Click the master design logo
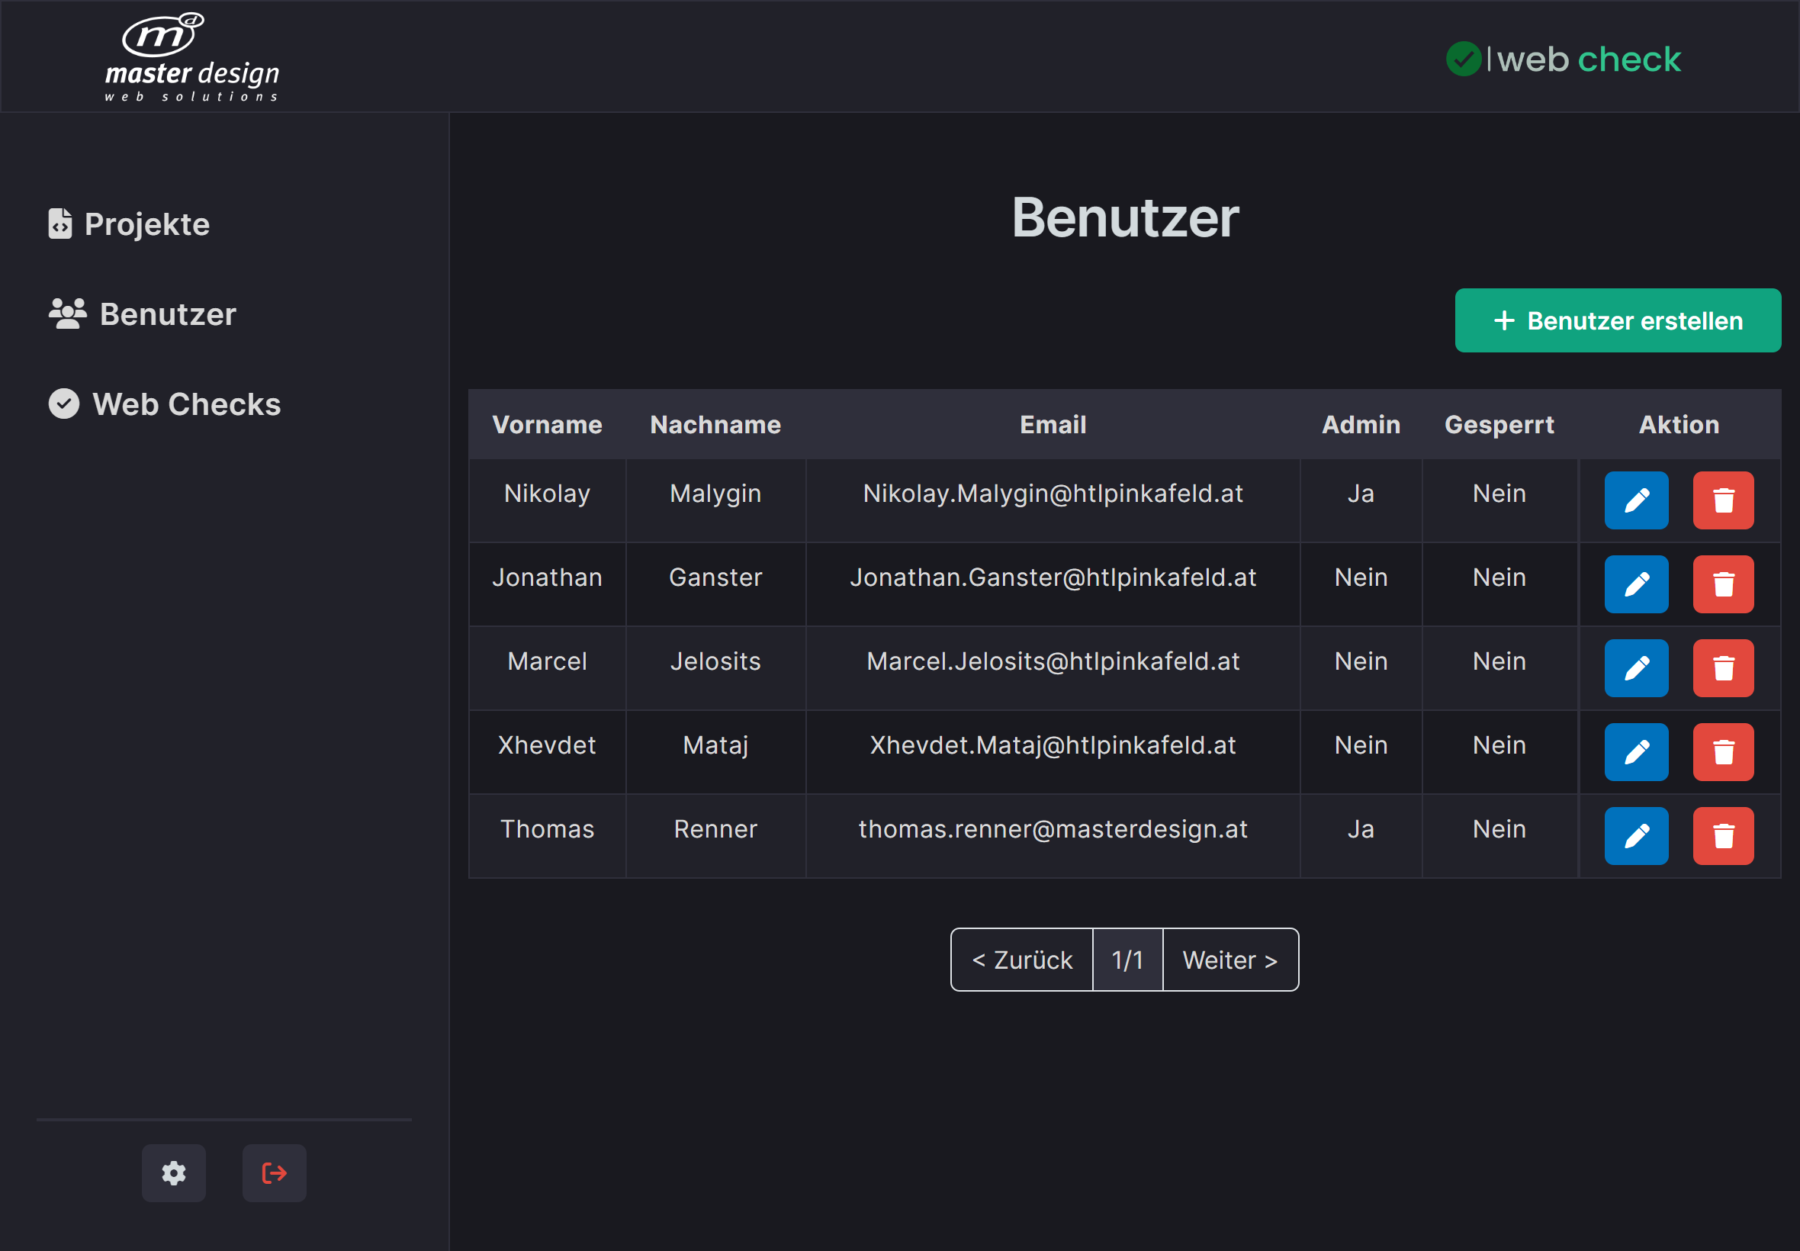Screen dimensions: 1800x1251 (x=191, y=57)
